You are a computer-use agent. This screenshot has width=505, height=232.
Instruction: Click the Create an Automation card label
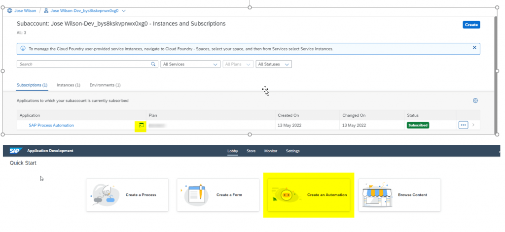pyautogui.click(x=327, y=195)
